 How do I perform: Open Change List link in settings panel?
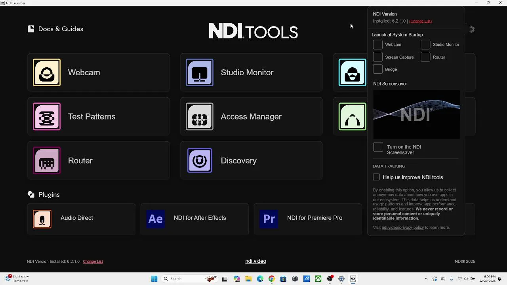click(x=420, y=21)
